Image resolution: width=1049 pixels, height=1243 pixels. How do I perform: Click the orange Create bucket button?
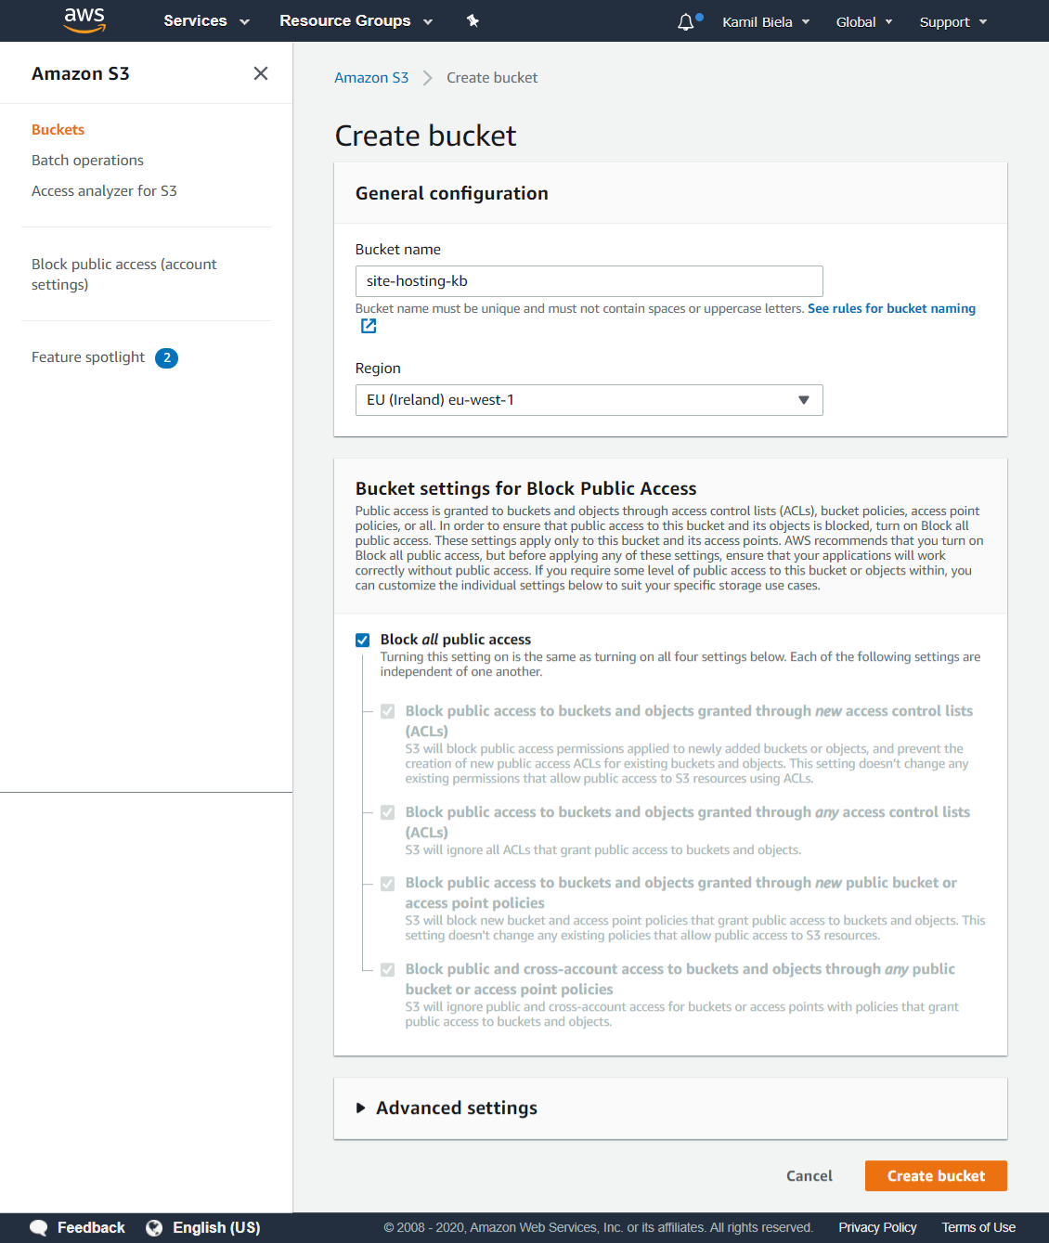[x=936, y=1176]
